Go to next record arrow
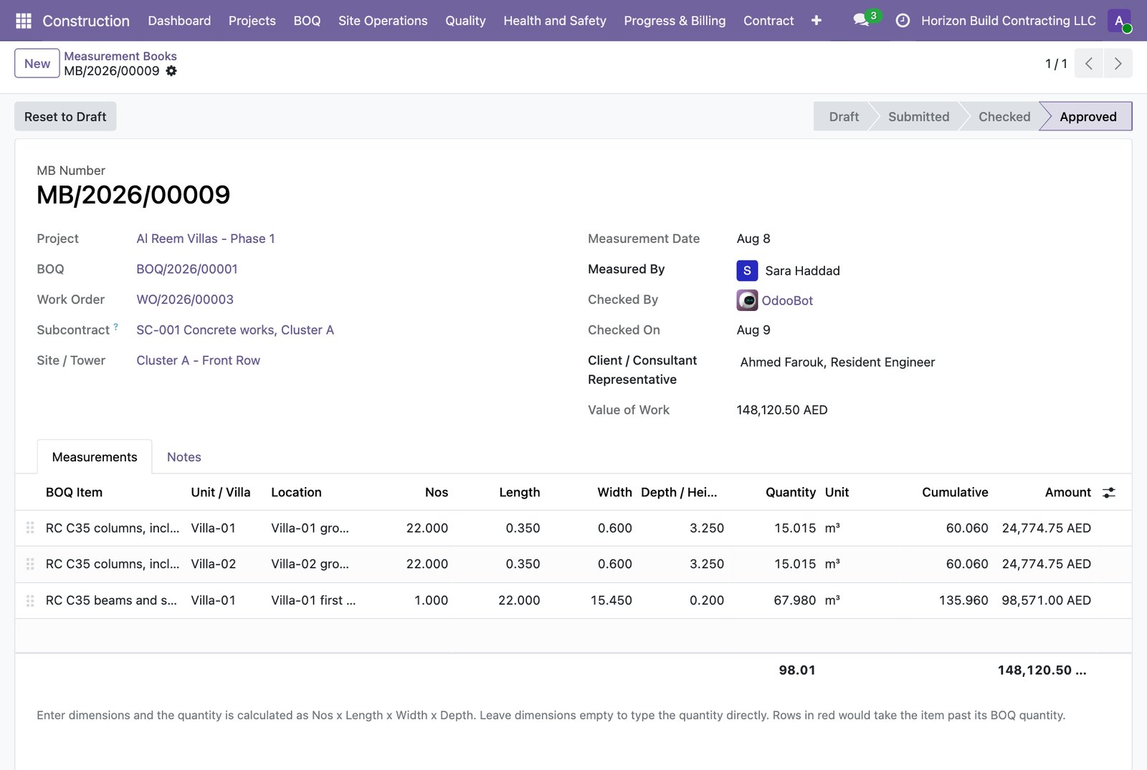This screenshot has height=770, width=1147. click(x=1118, y=64)
